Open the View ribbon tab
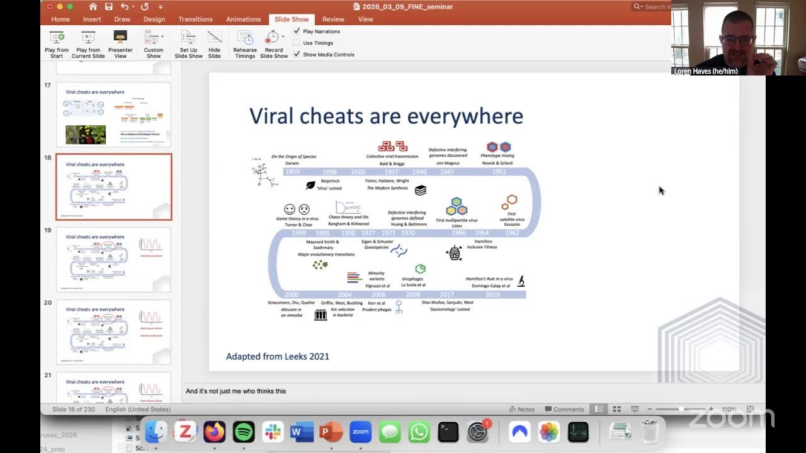Screen dimensions: 806x453 pyautogui.click(x=366, y=20)
